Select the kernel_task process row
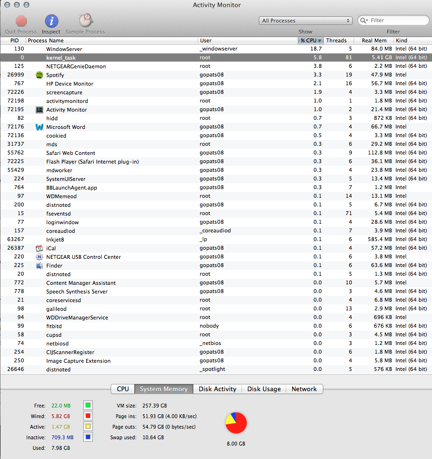Image resolution: width=432 pixels, height=459 pixels. tap(216, 57)
